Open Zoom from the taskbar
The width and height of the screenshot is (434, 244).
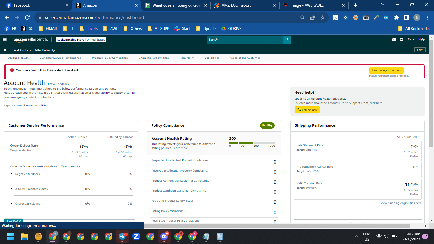click(136, 236)
